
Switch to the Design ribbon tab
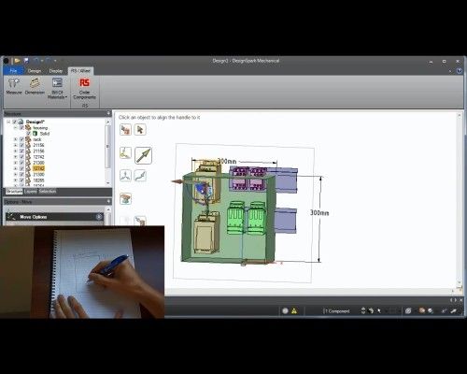tap(35, 71)
